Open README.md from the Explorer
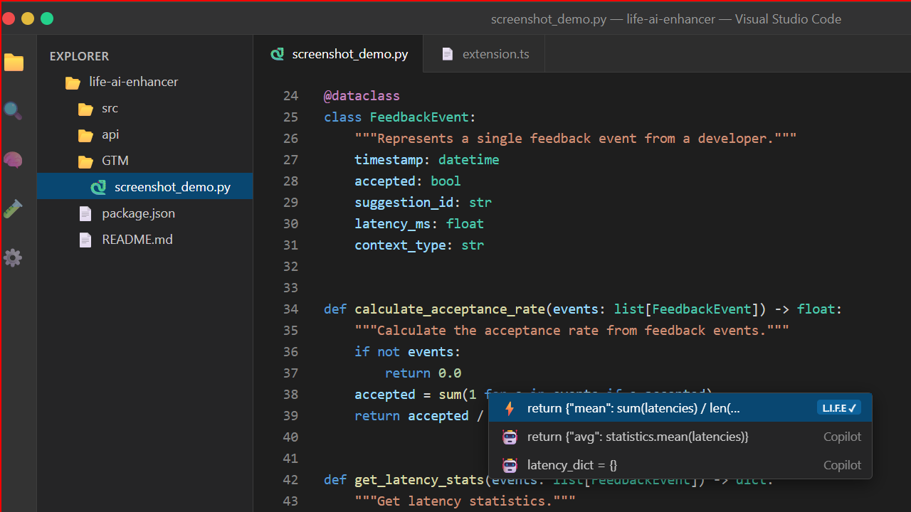Image resolution: width=911 pixels, height=512 pixels. point(144,240)
